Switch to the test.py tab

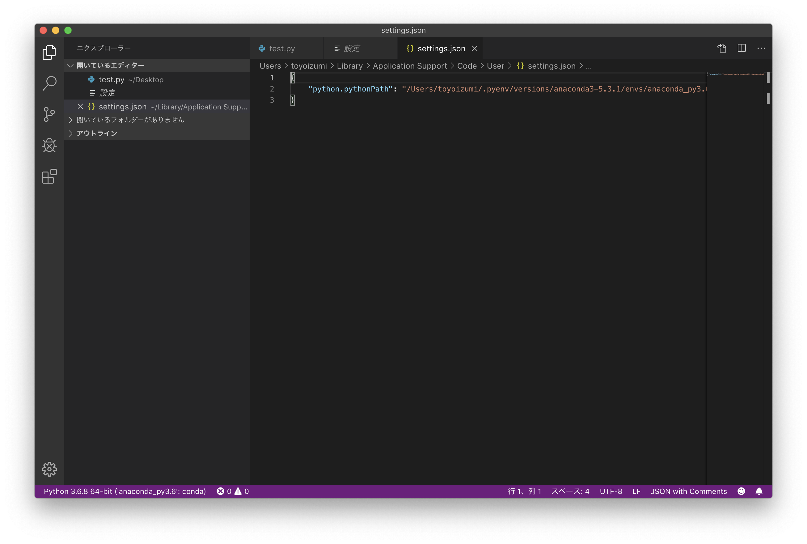(x=286, y=48)
